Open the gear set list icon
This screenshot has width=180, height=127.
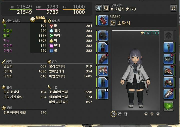pos(106,8)
